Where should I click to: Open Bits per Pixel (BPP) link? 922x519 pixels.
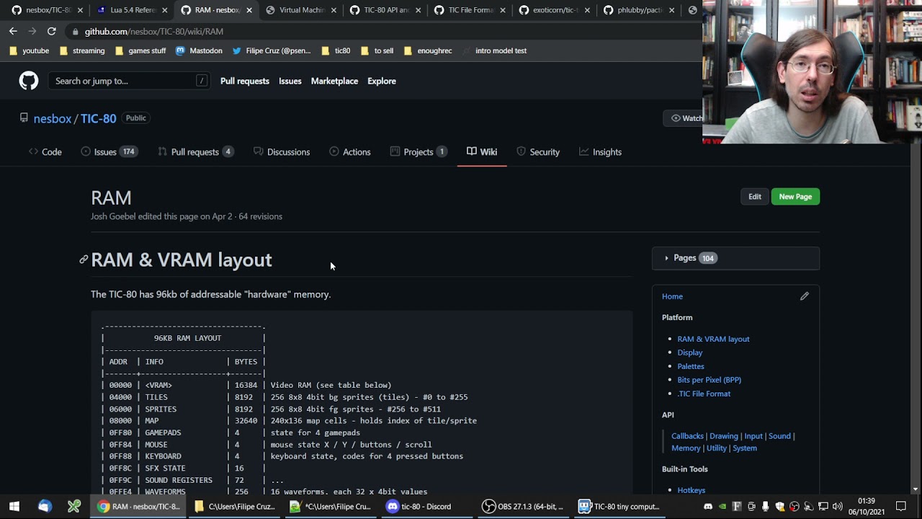709,380
